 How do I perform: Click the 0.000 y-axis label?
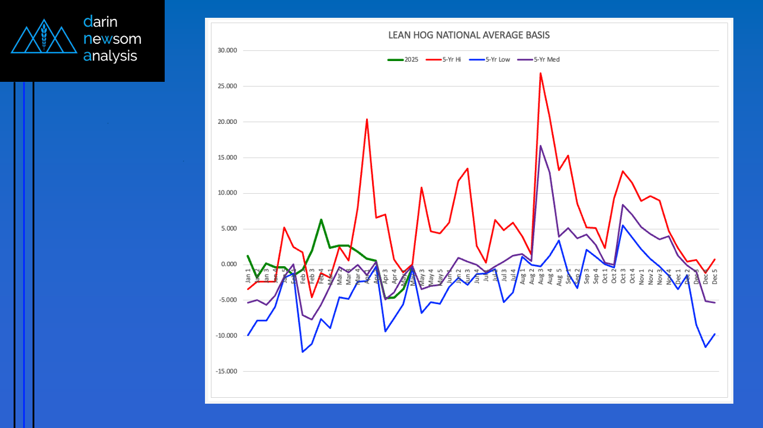tap(229, 264)
